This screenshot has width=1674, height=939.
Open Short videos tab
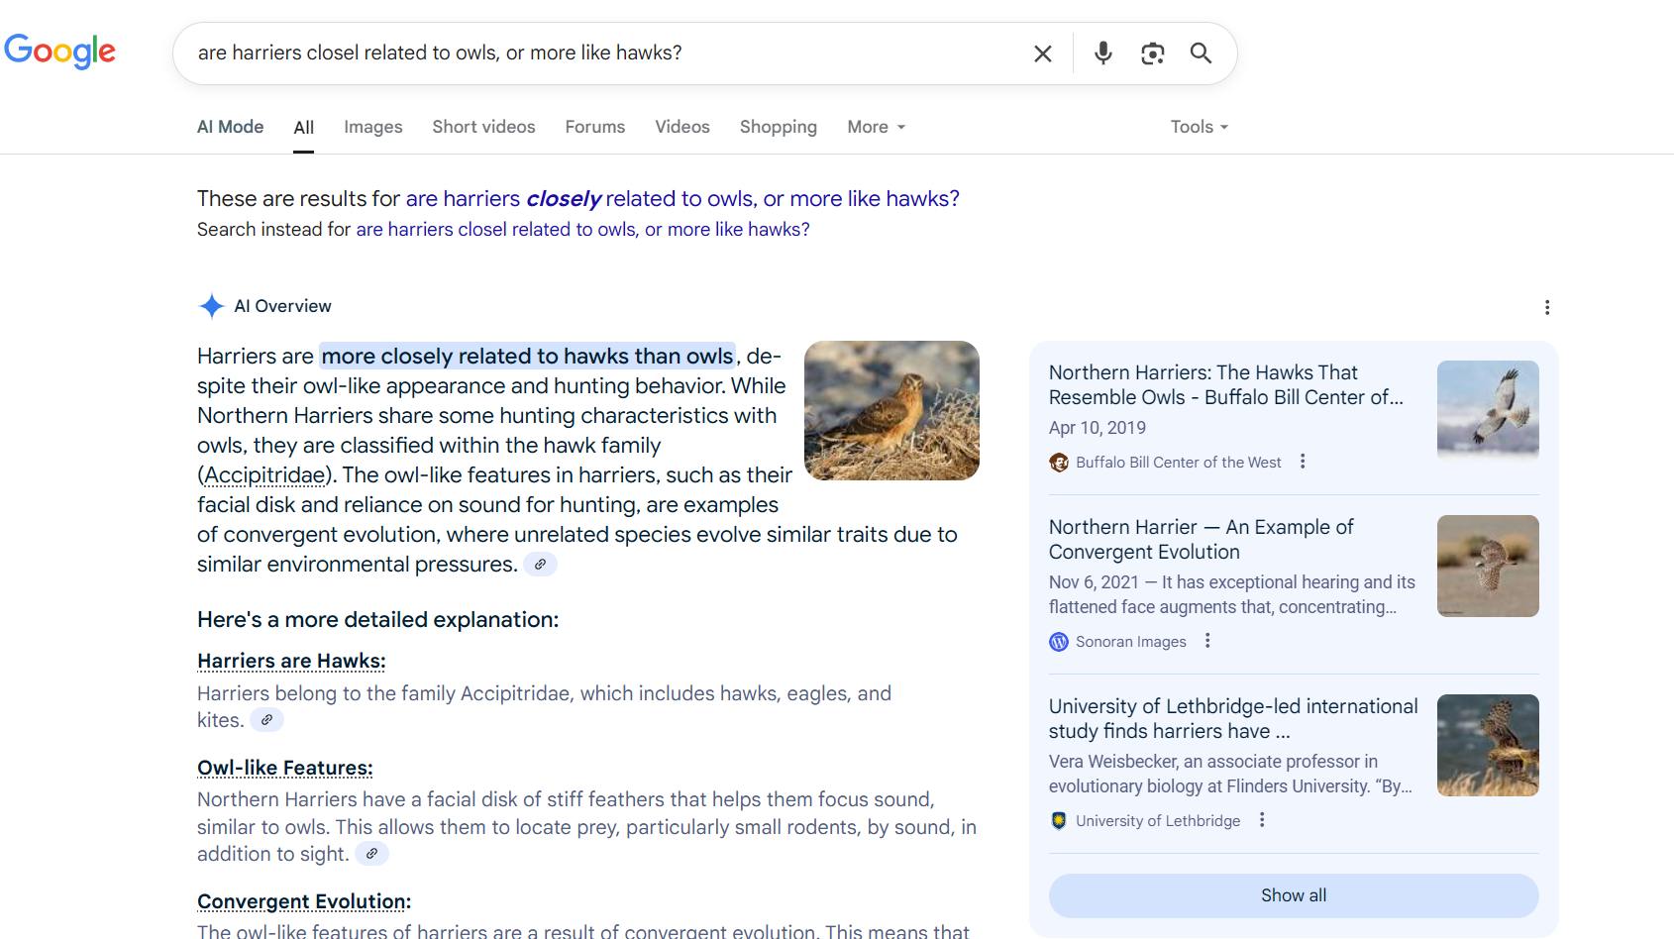(x=483, y=127)
